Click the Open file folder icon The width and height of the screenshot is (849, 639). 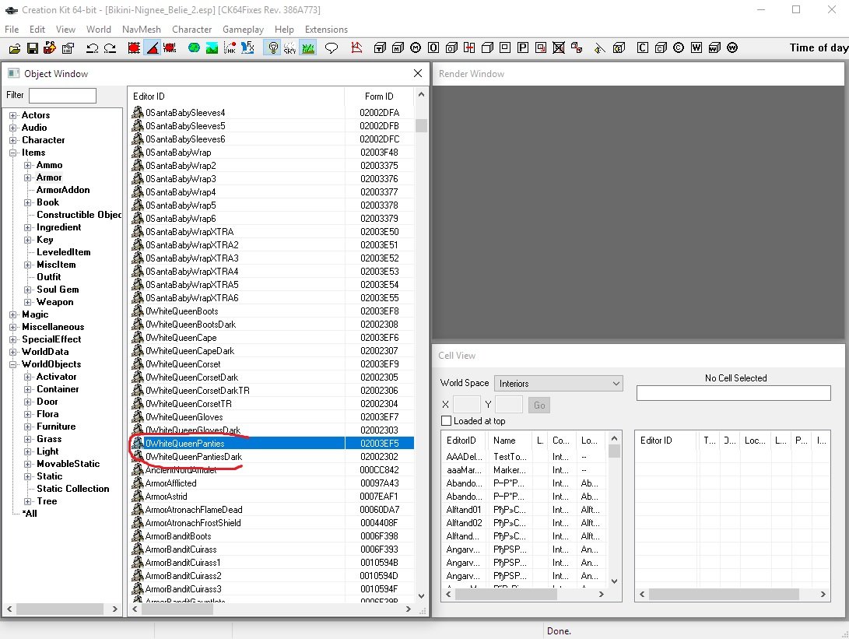13,48
